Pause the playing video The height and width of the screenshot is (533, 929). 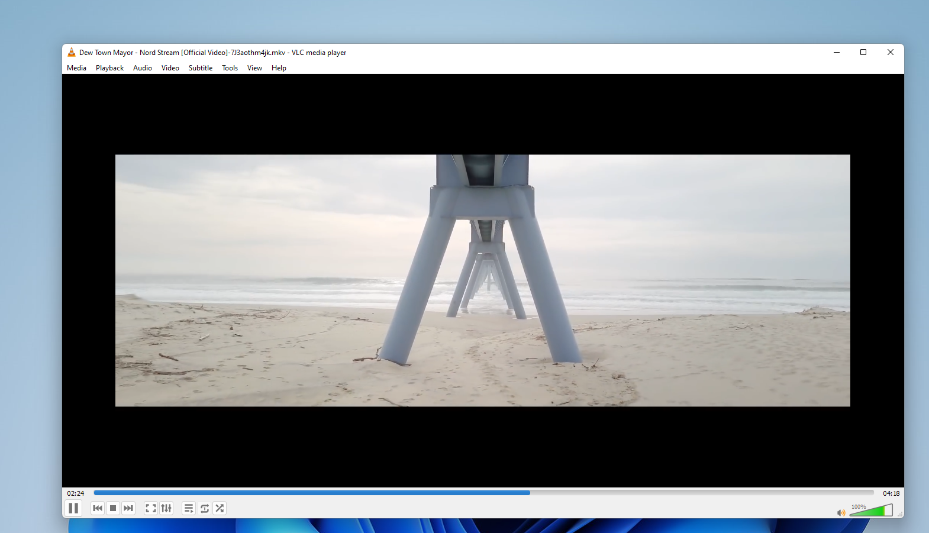[x=73, y=508]
